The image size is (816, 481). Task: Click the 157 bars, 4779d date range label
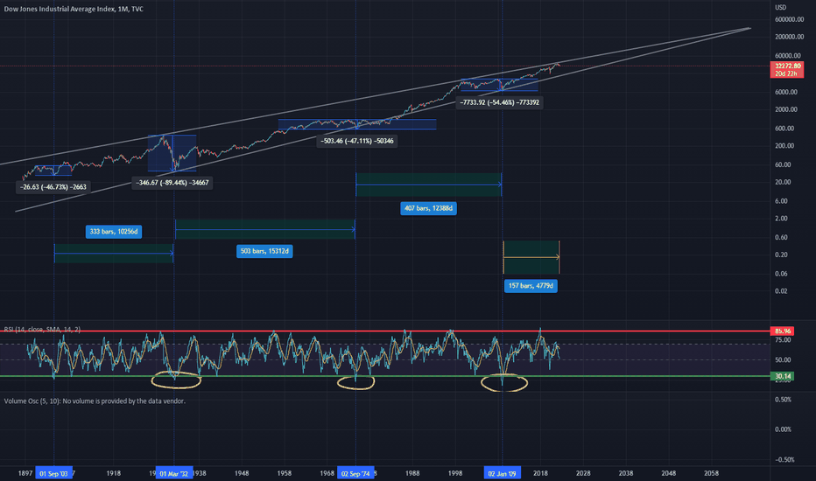click(x=531, y=285)
